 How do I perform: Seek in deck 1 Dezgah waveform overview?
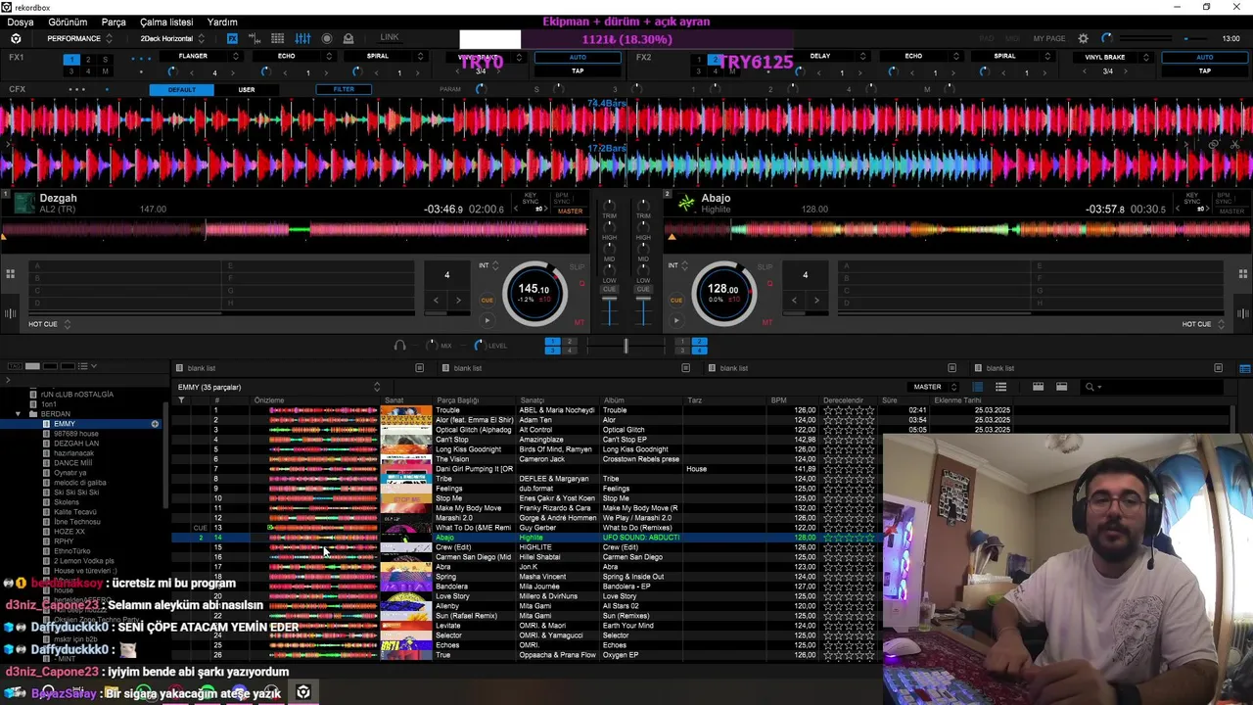click(x=296, y=230)
